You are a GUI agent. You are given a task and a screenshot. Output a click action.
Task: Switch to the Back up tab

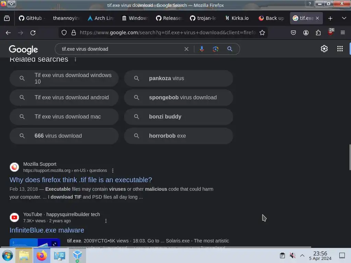click(271, 18)
